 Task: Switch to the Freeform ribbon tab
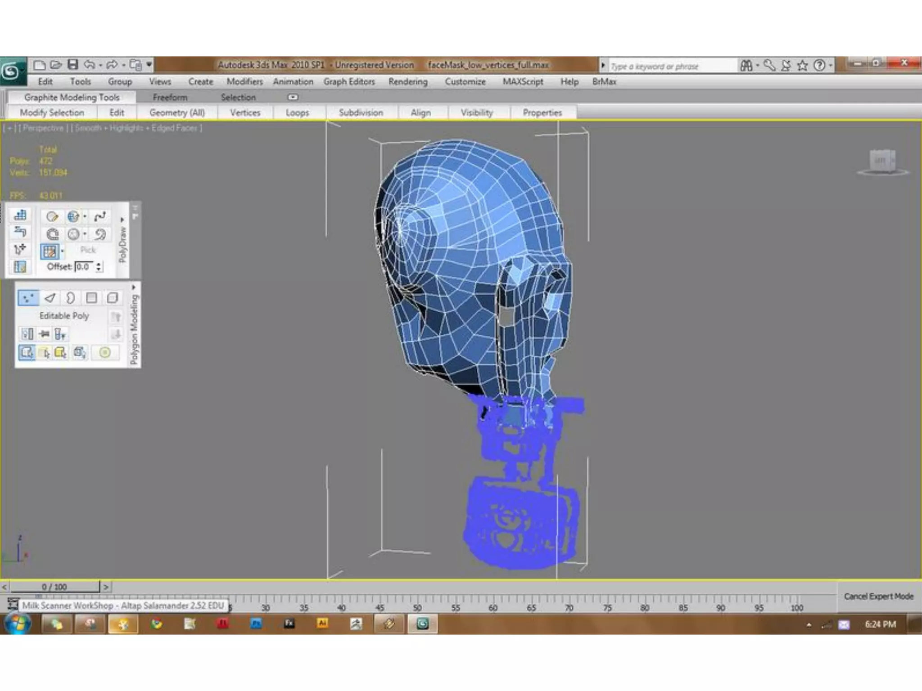[170, 97]
